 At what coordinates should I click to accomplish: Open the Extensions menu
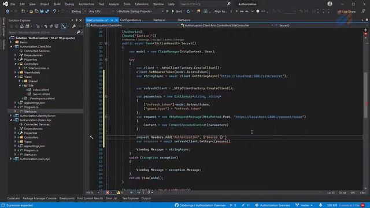point(142,4)
